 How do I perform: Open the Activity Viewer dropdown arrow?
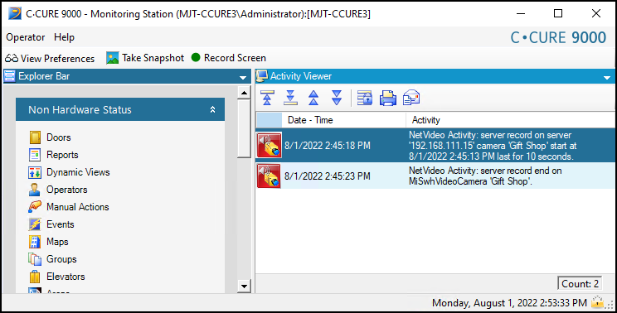[x=607, y=77]
